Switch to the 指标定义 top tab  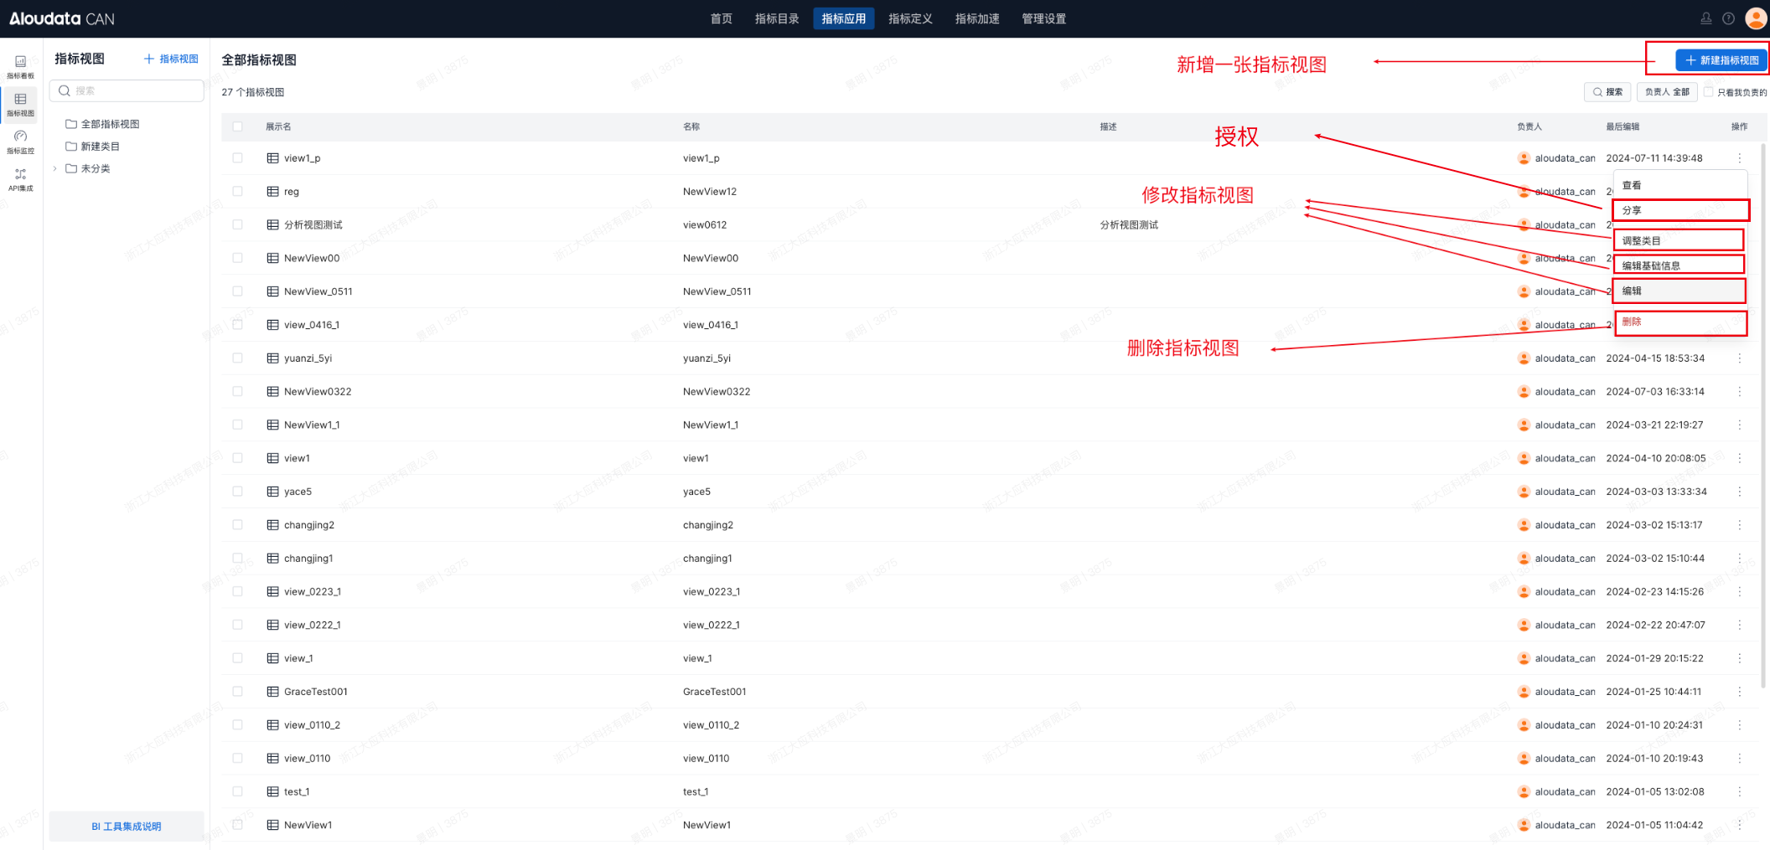click(x=910, y=18)
